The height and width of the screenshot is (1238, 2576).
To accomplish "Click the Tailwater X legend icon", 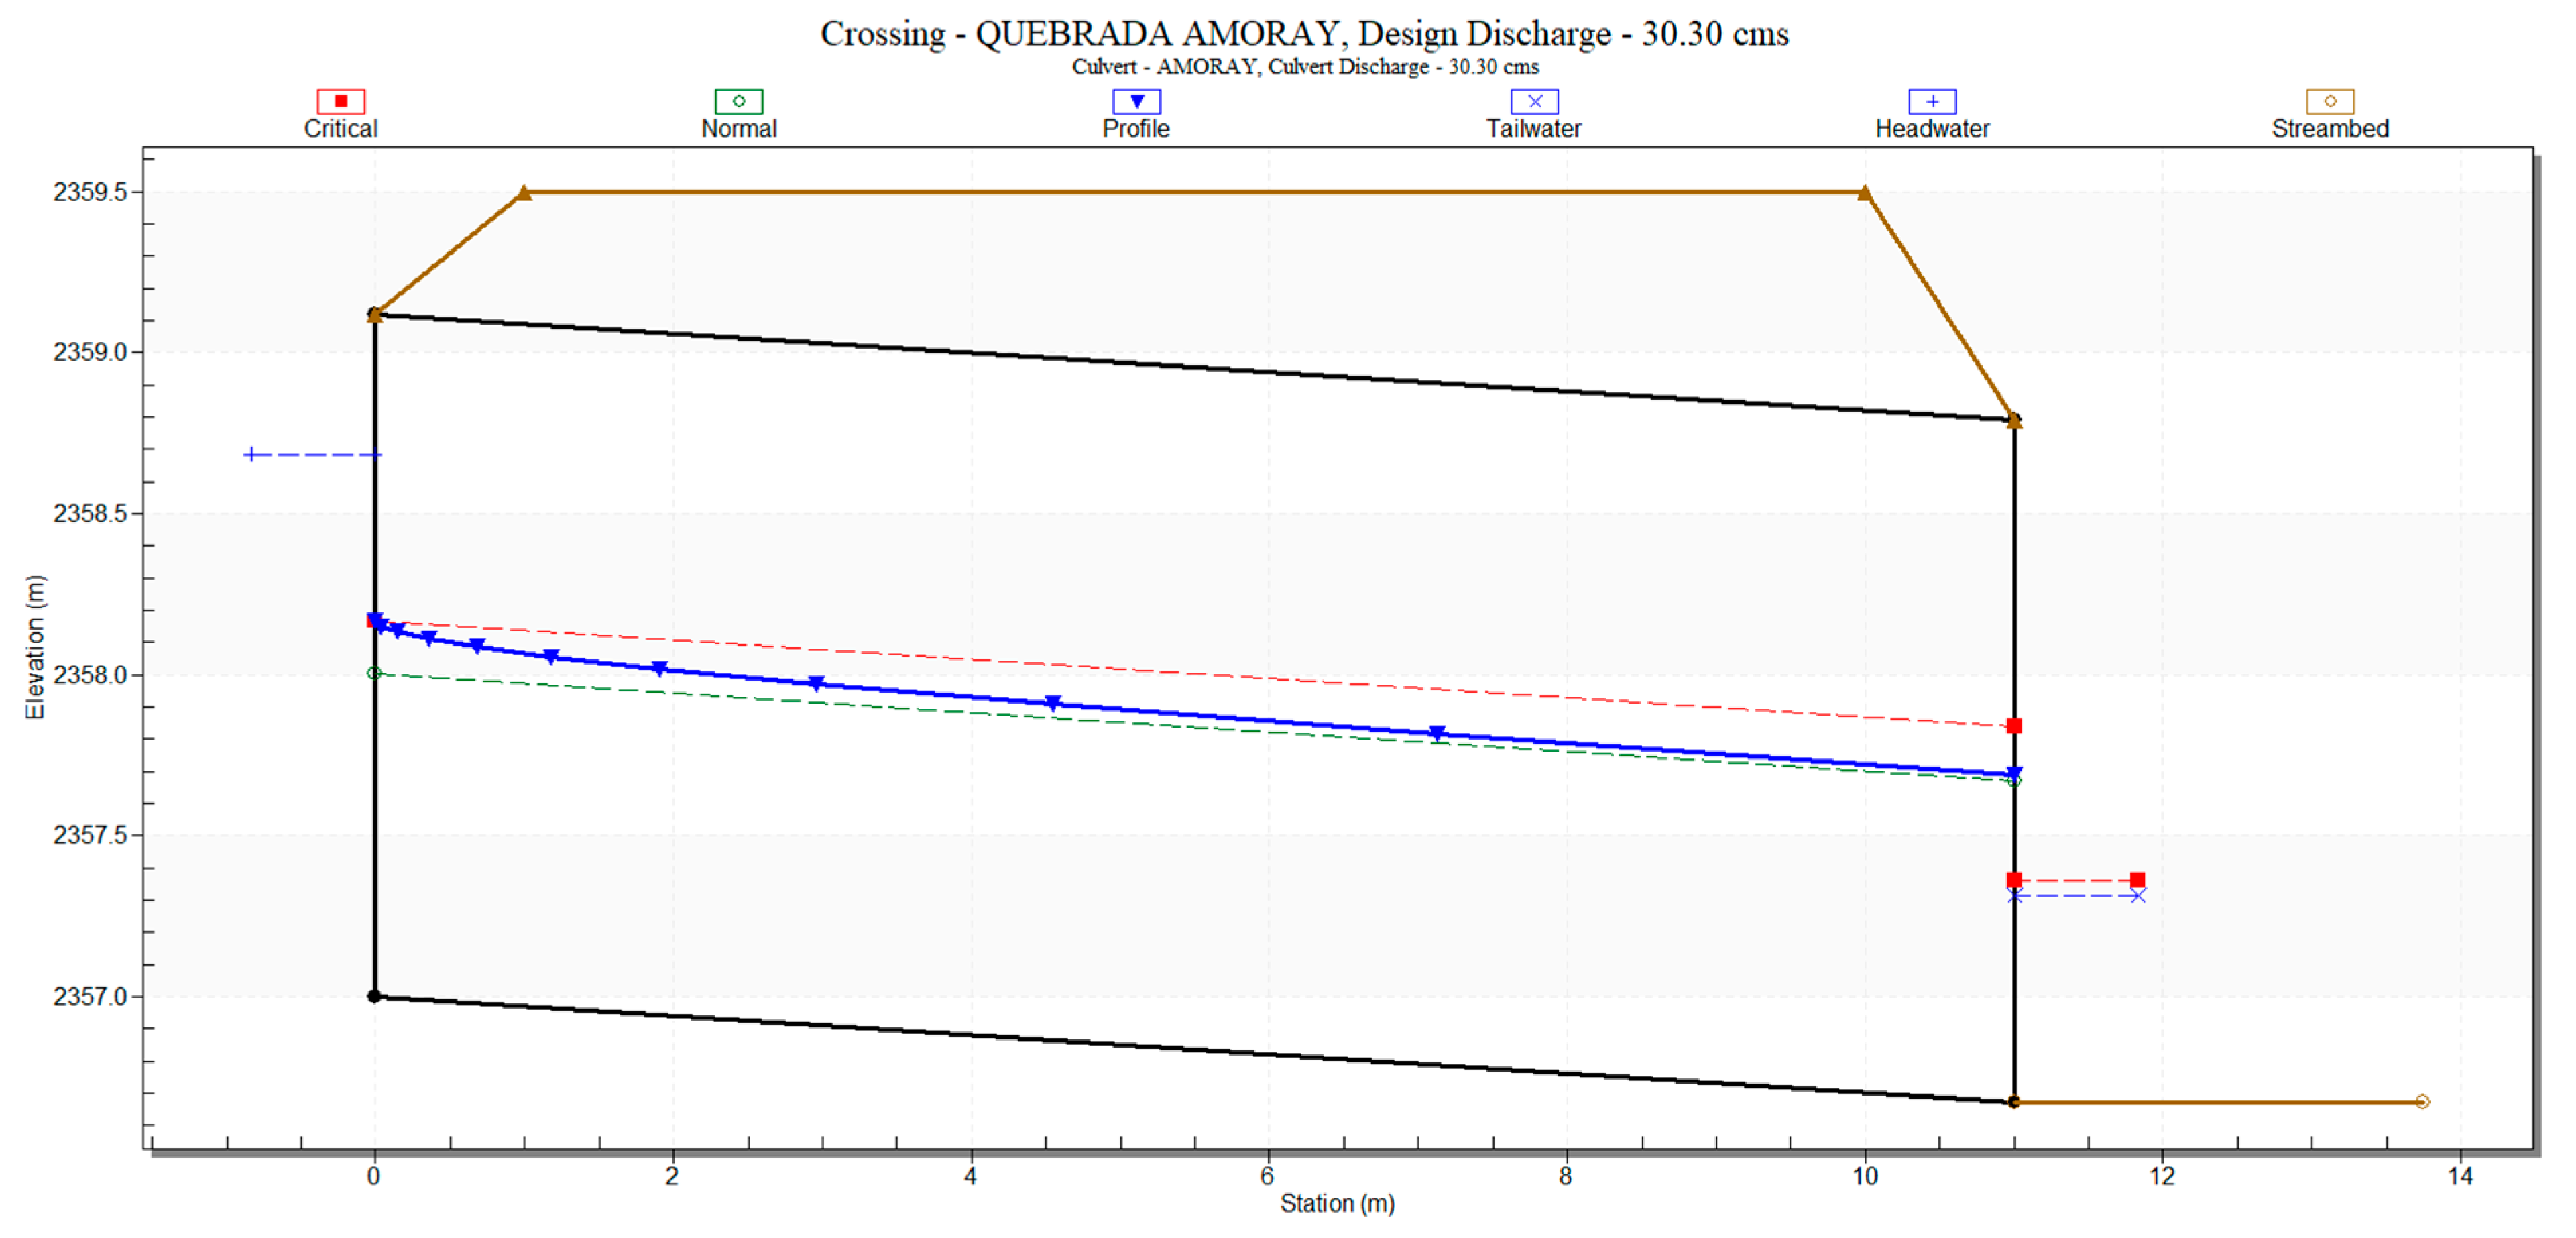I will tap(1534, 101).
